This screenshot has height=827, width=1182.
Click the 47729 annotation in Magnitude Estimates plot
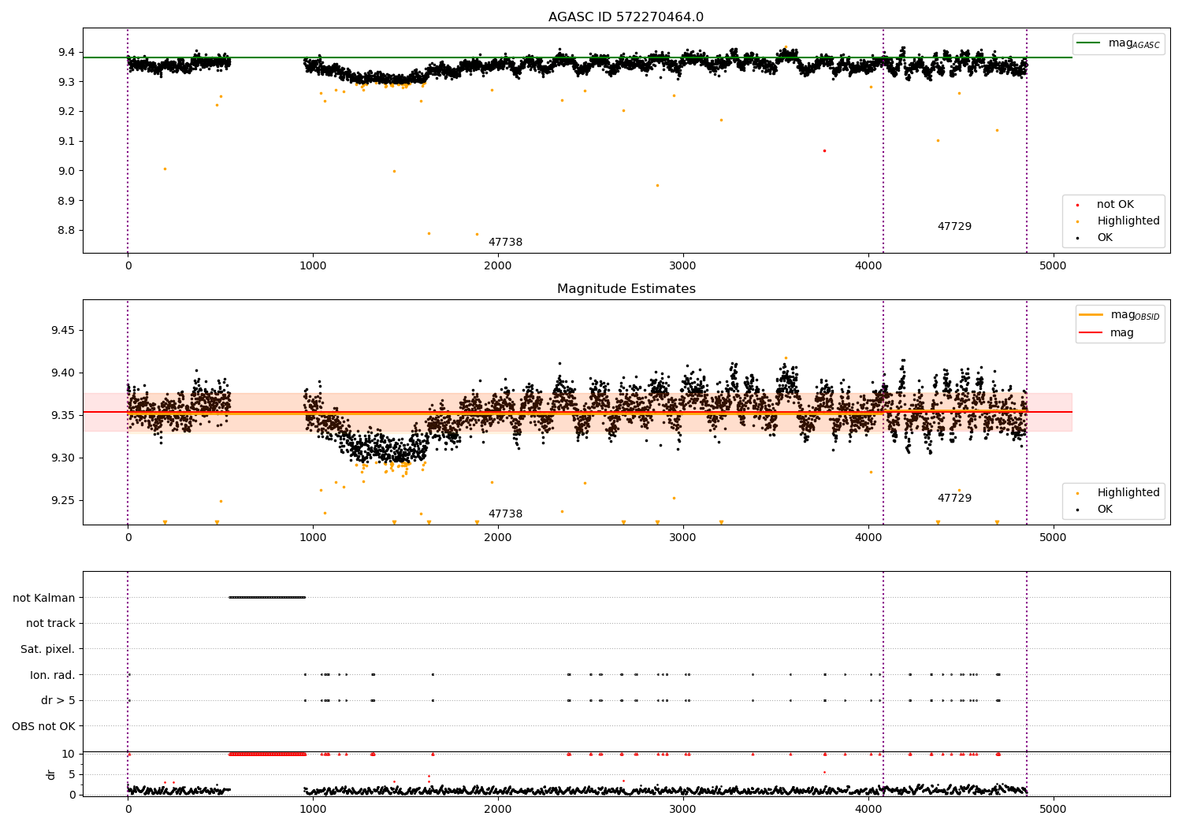click(954, 499)
